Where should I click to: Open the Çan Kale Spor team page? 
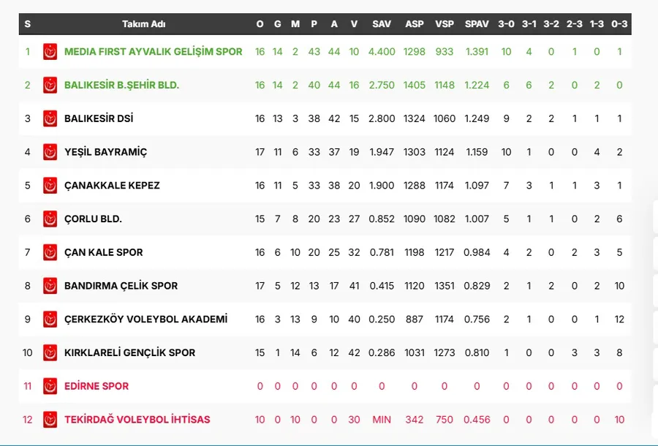pos(104,252)
